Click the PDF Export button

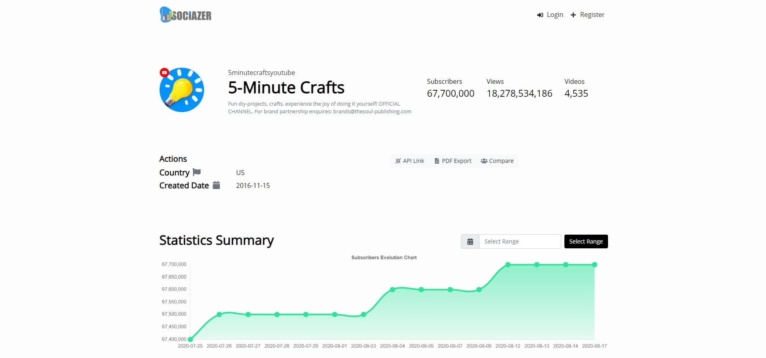click(452, 161)
